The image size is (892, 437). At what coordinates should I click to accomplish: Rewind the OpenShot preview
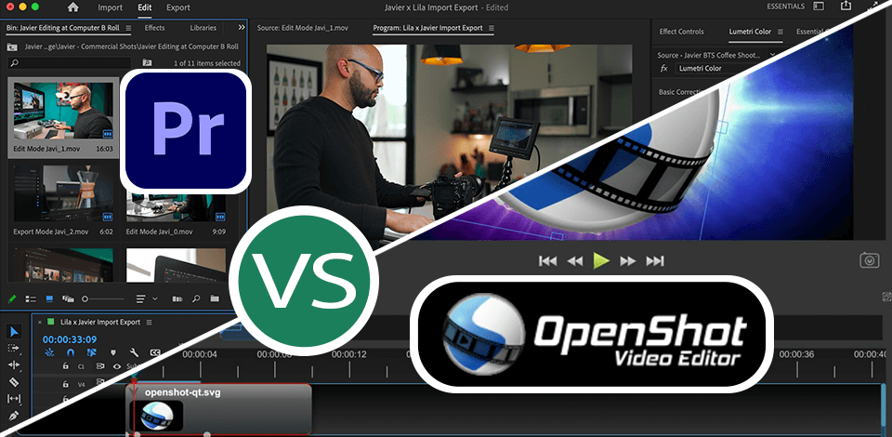point(575,261)
